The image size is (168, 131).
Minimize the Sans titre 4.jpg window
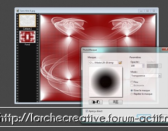(141, 11)
